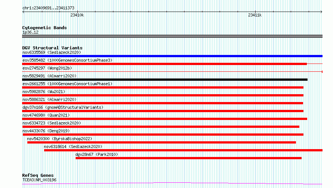Open nsv6334723 (Sedlazeck2020) variant label
This screenshot has width=333, height=188.
coord(52,123)
